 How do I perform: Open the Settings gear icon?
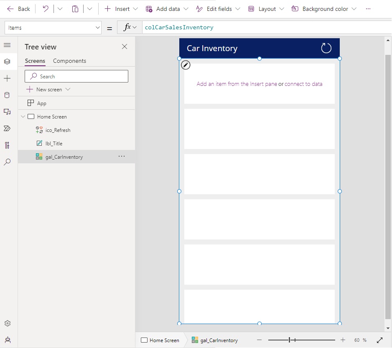pyautogui.click(x=8, y=323)
